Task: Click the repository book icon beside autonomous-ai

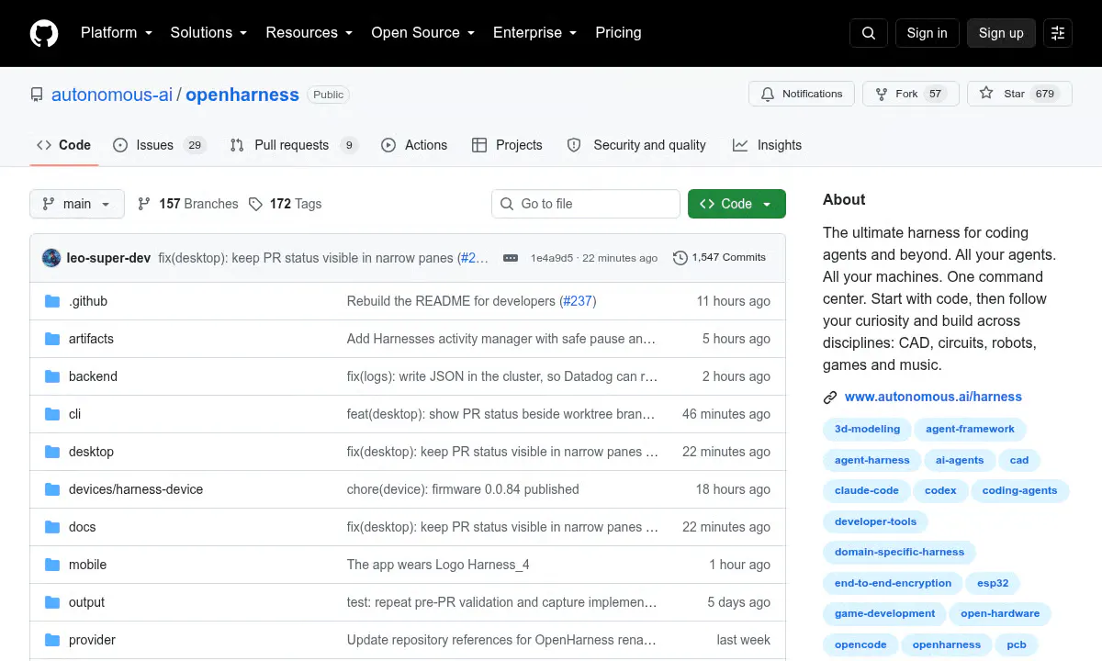Action: tap(37, 95)
